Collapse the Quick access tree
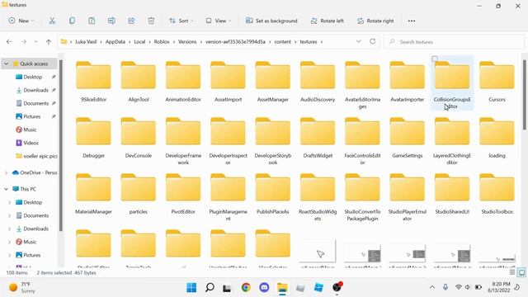This screenshot has height=297, width=528. (6, 64)
